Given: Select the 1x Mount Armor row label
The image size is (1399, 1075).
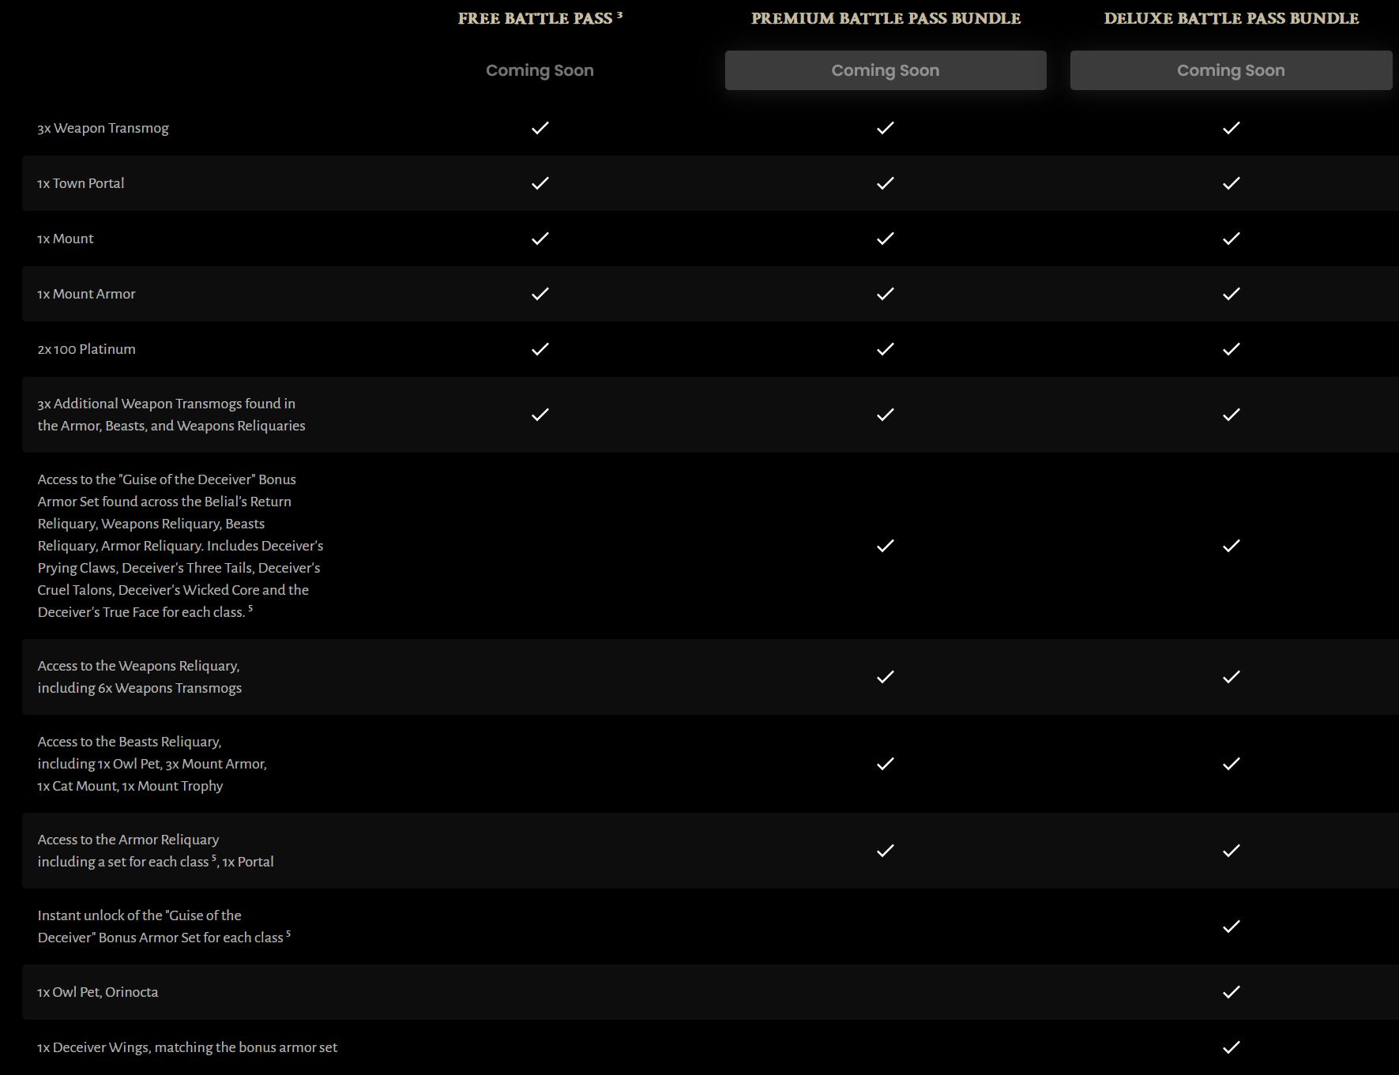Looking at the screenshot, I should click(86, 294).
